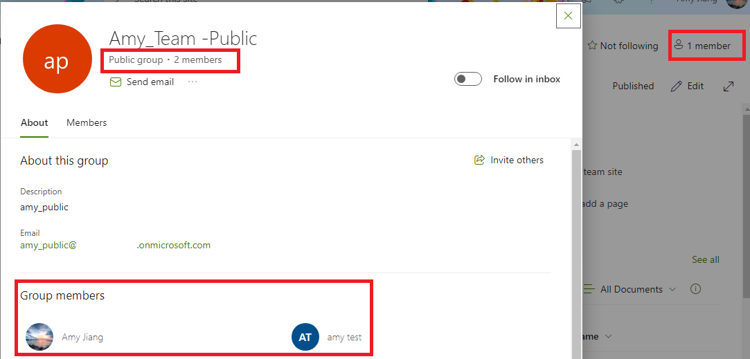This screenshot has height=359, width=750.
Task: Open the All Documents view dropdown
Action: pyautogui.click(x=638, y=289)
